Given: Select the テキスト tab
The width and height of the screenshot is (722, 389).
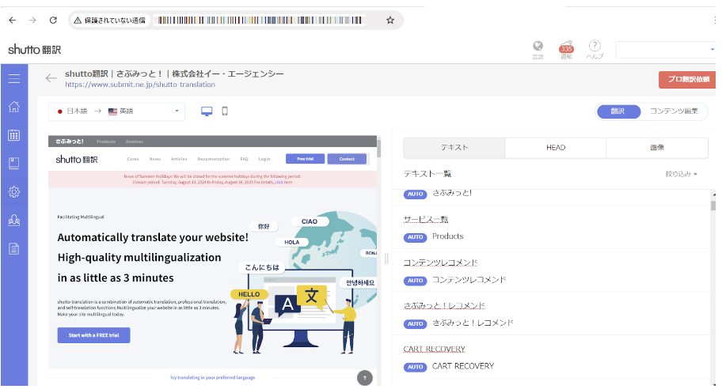Looking at the screenshot, I should [x=454, y=148].
